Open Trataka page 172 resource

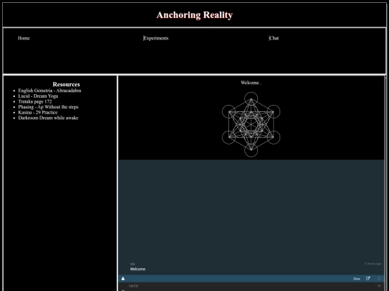(35, 101)
